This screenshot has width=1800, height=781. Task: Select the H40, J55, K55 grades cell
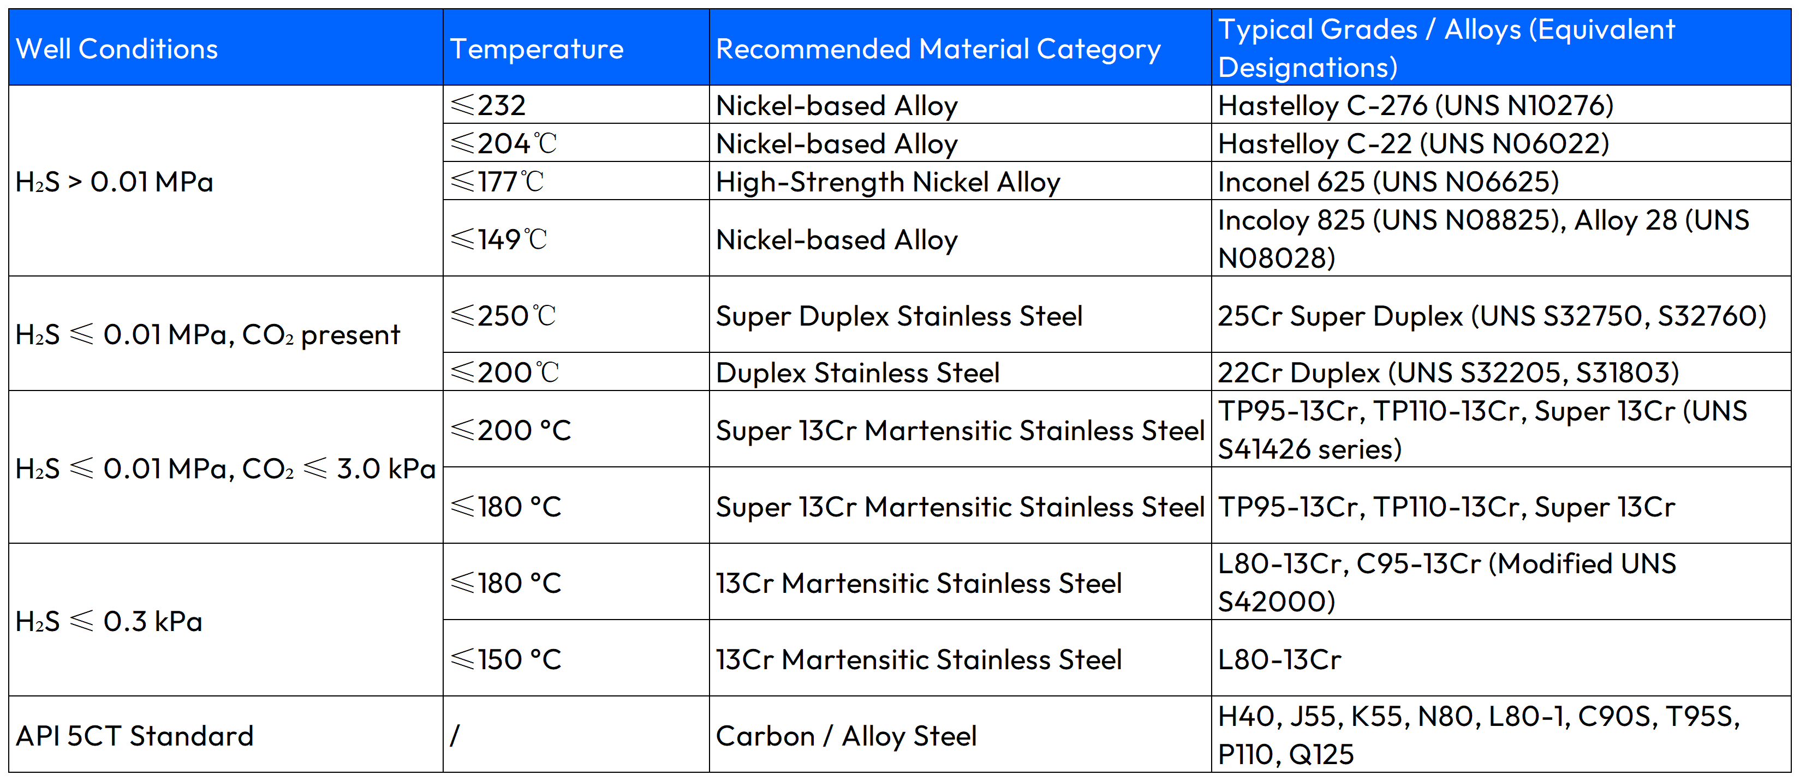pos(1478,735)
